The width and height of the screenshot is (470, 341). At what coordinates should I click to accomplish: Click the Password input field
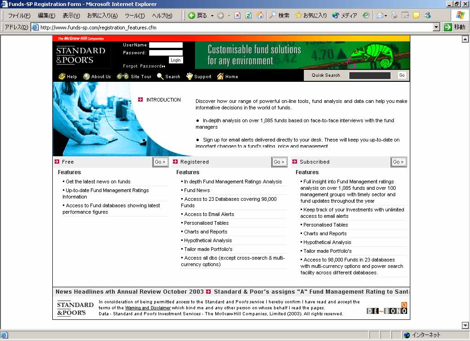tap(166, 53)
